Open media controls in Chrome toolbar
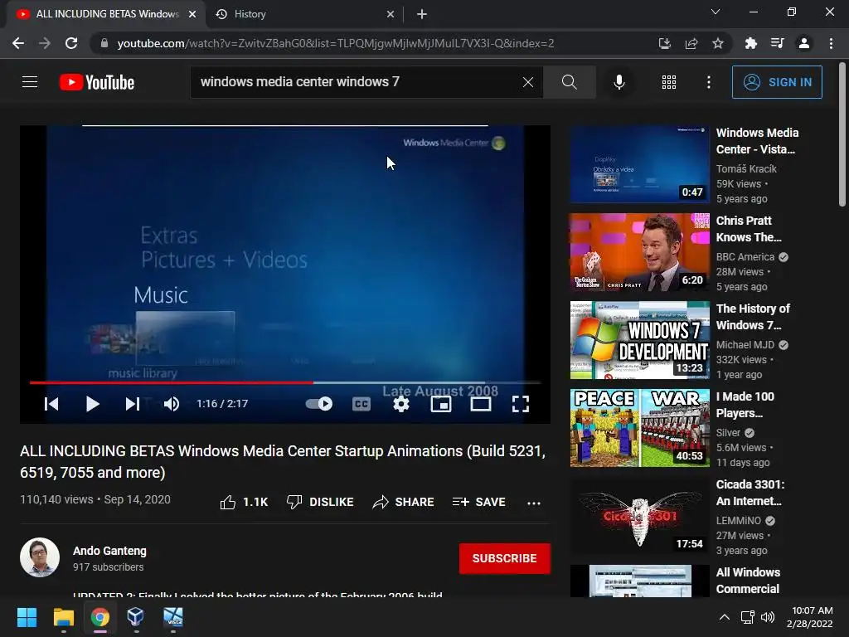Viewport: 849px width, 637px height. pyautogui.click(x=778, y=43)
